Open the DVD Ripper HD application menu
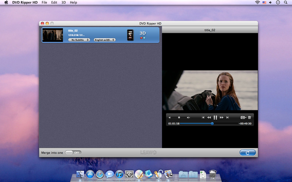This screenshot has height=182, width=292. tap(25, 3)
